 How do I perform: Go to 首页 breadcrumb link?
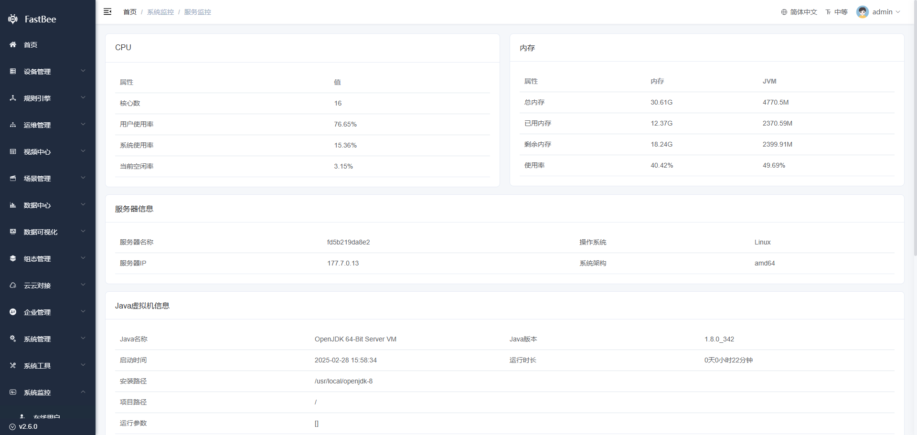[130, 12]
